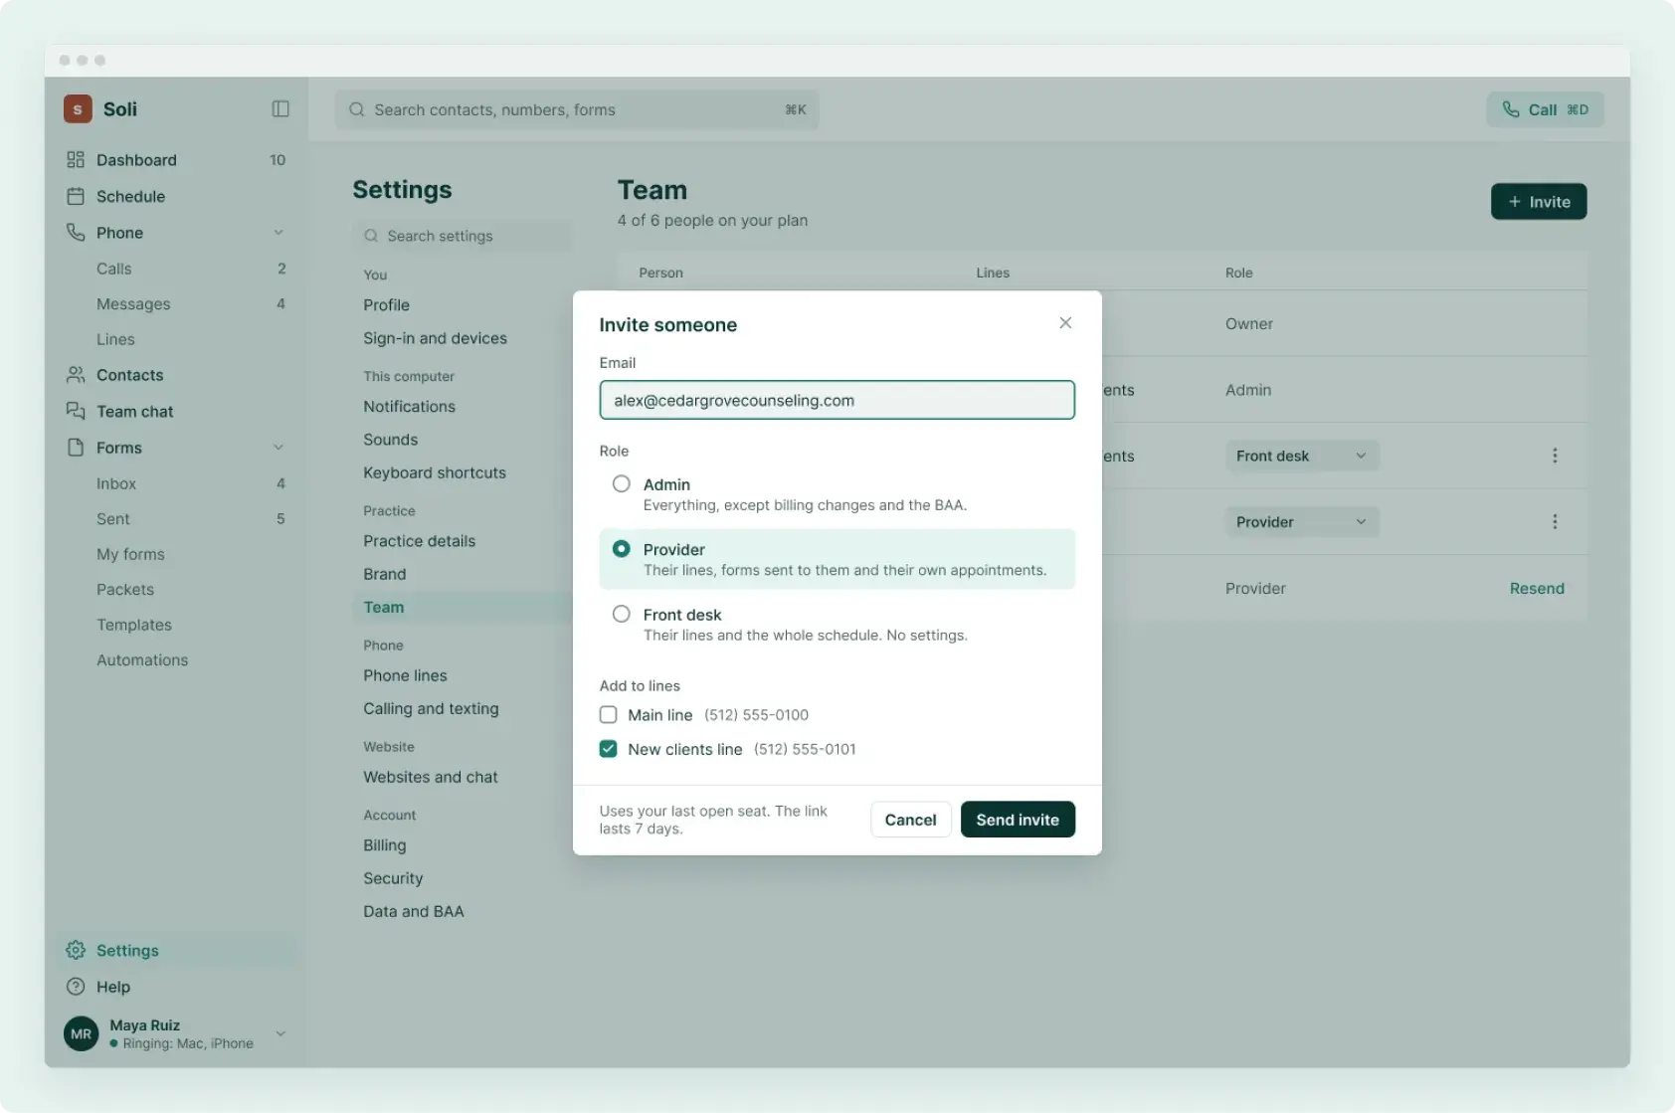Click the magnifier in Search settings
1675x1113 pixels.
pyautogui.click(x=371, y=236)
